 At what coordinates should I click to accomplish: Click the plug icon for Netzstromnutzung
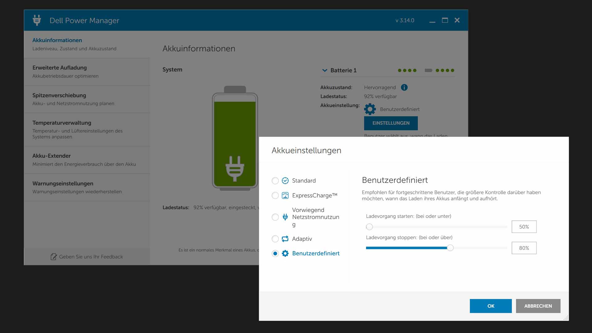(x=285, y=217)
